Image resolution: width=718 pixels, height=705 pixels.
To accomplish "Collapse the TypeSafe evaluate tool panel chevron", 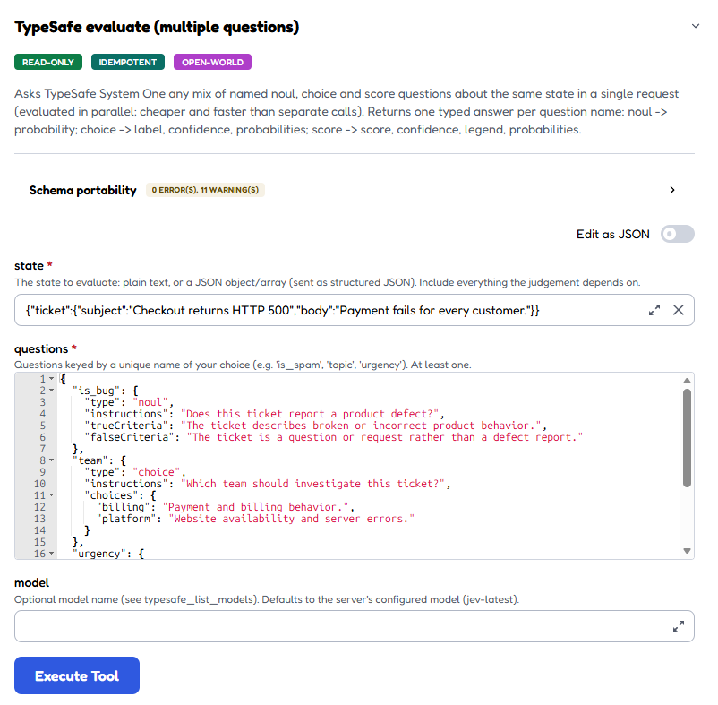I will click(x=695, y=26).
